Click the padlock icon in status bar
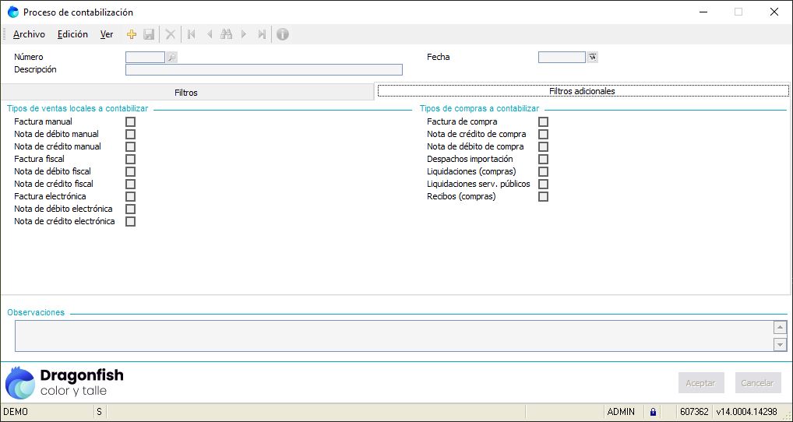Image resolution: width=793 pixels, height=422 pixels. coord(653,412)
